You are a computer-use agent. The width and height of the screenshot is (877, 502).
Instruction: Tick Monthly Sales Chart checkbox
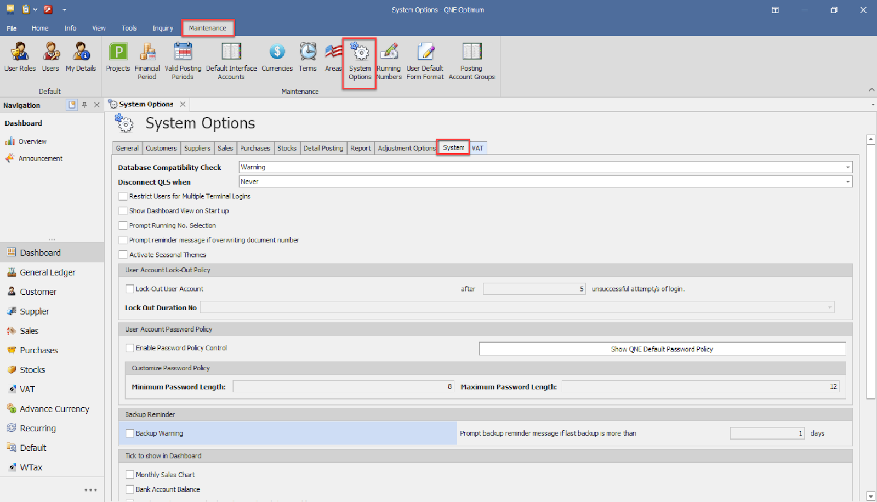coord(130,475)
